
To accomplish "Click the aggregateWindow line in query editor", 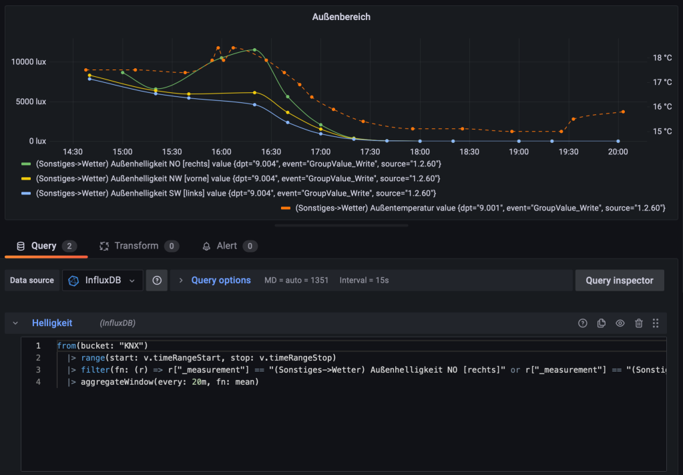I will pos(170,381).
